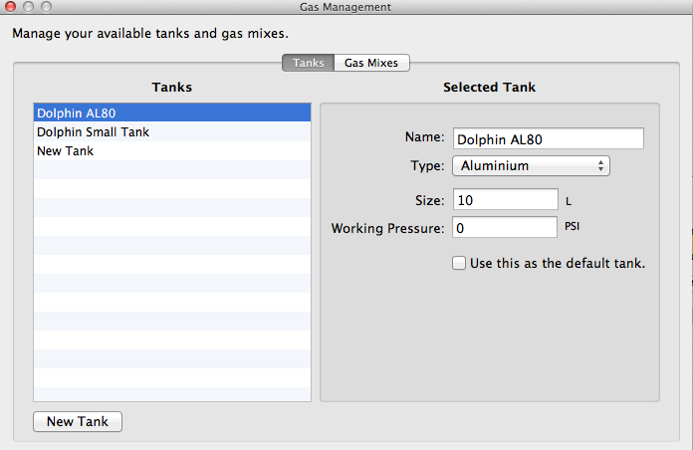Click the L size unit label

click(569, 201)
